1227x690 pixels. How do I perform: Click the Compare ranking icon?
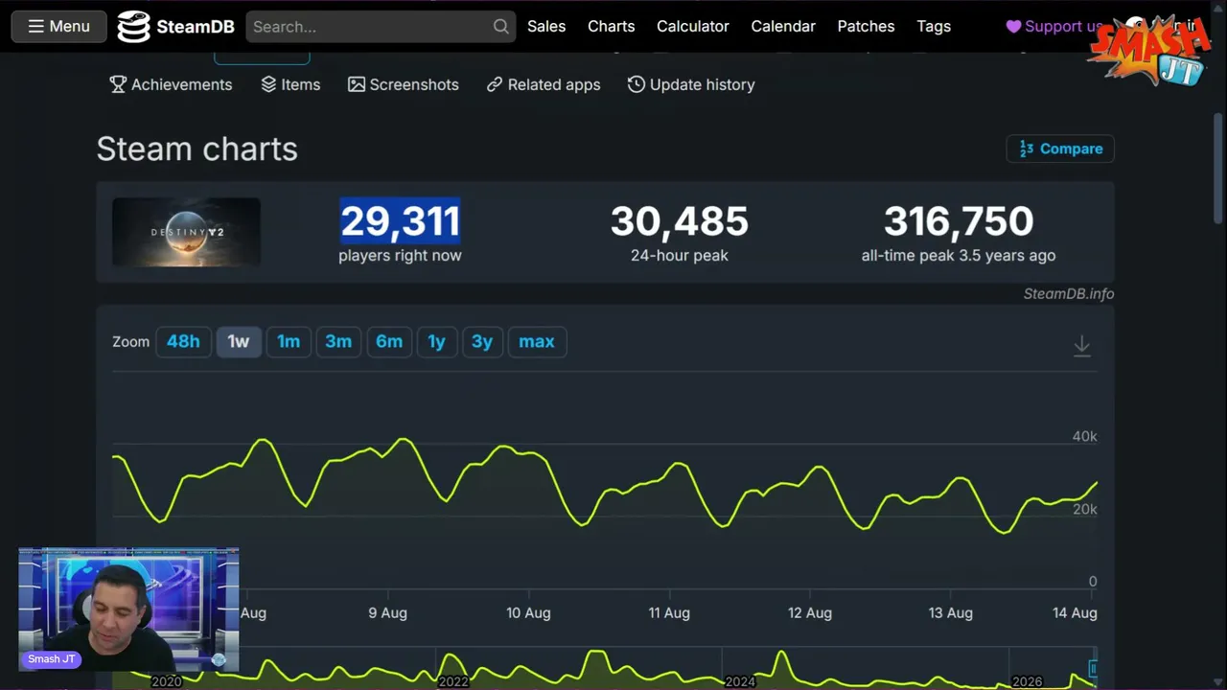(x=1027, y=149)
